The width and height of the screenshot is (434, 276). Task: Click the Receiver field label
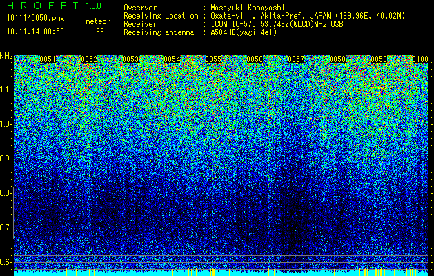[x=140, y=24]
